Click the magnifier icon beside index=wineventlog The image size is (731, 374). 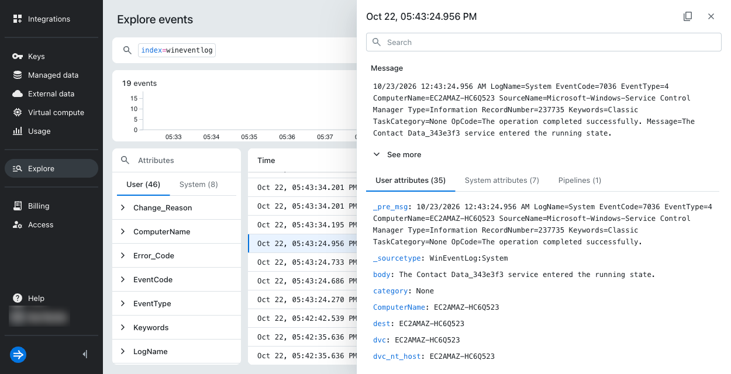pos(127,50)
